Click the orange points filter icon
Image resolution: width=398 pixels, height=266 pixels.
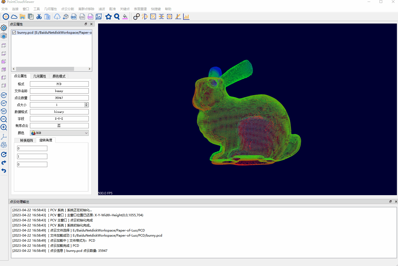tap(145, 17)
